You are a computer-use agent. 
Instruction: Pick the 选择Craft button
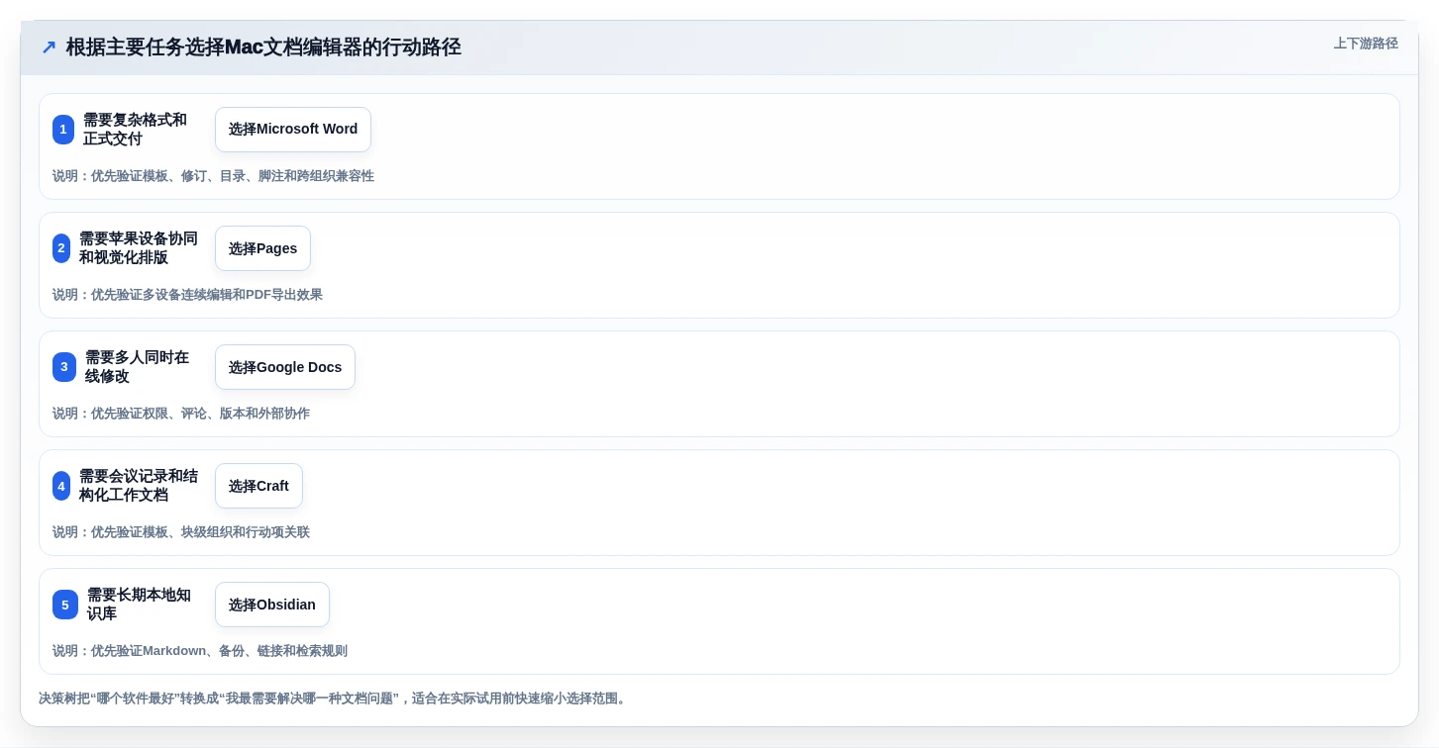(x=258, y=486)
